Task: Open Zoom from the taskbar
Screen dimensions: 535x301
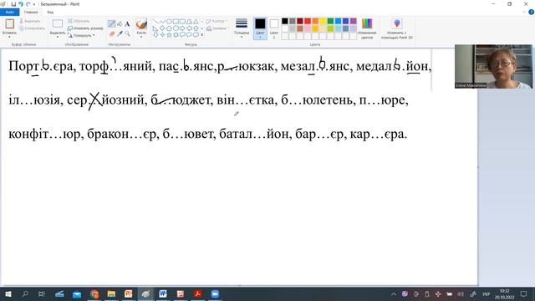Action: 215,293
